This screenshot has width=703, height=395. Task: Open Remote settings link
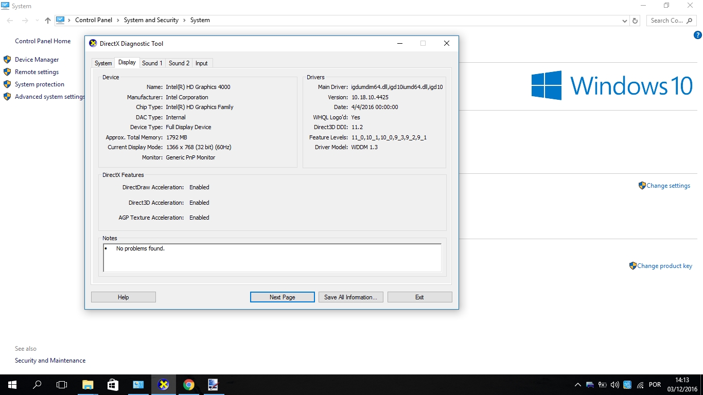(x=37, y=72)
